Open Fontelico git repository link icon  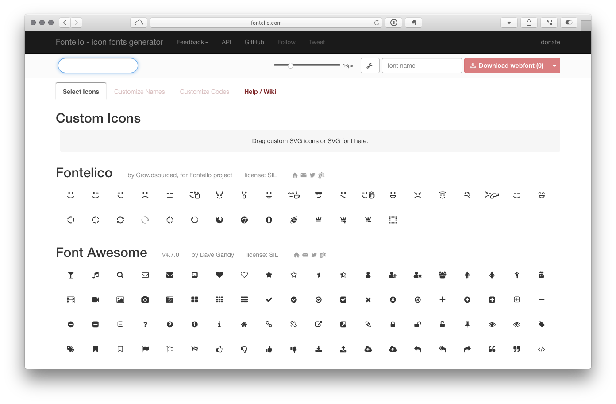[321, 175]
